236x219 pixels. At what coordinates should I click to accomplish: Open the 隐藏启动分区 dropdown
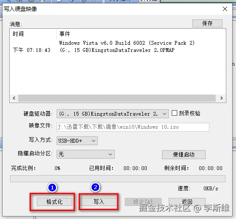85,154
